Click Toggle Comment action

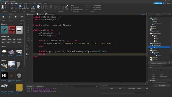tap(97, 5)
